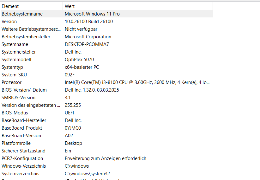This screenshot has width=260, height=180.
Task: Select the BIOS-Modus UEFI row
Action: [15, 113]
